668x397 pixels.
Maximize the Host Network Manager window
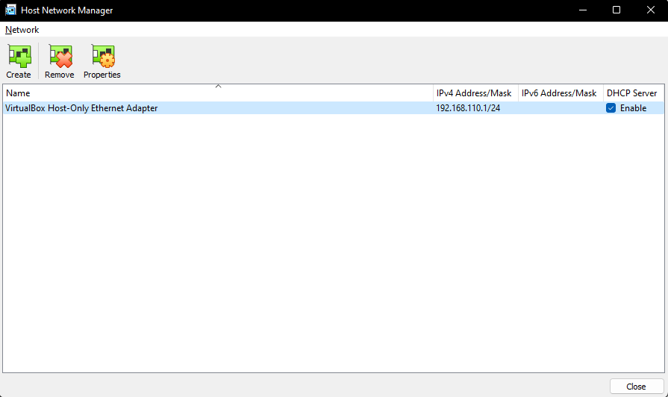(x=617, y=10)
